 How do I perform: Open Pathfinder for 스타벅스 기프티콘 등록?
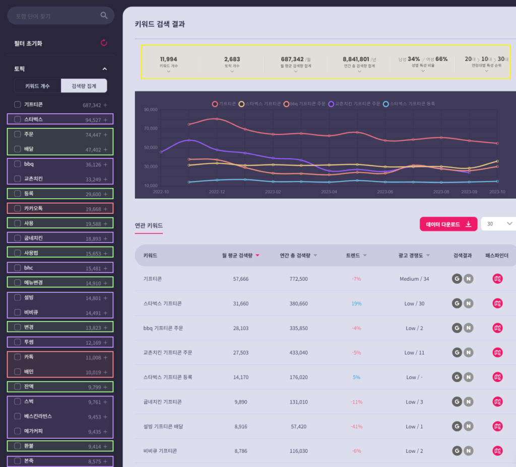pos(497,377)
